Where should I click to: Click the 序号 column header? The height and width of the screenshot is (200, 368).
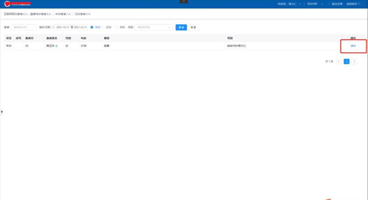click(x=18, y=38)
